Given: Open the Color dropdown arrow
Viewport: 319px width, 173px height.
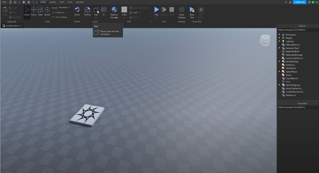Looking at the screenshot, I should (124, 18).
